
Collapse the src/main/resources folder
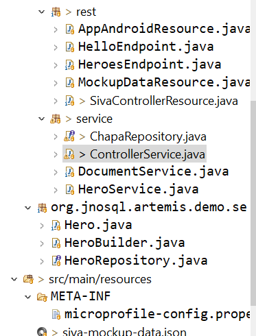point(14,279)
